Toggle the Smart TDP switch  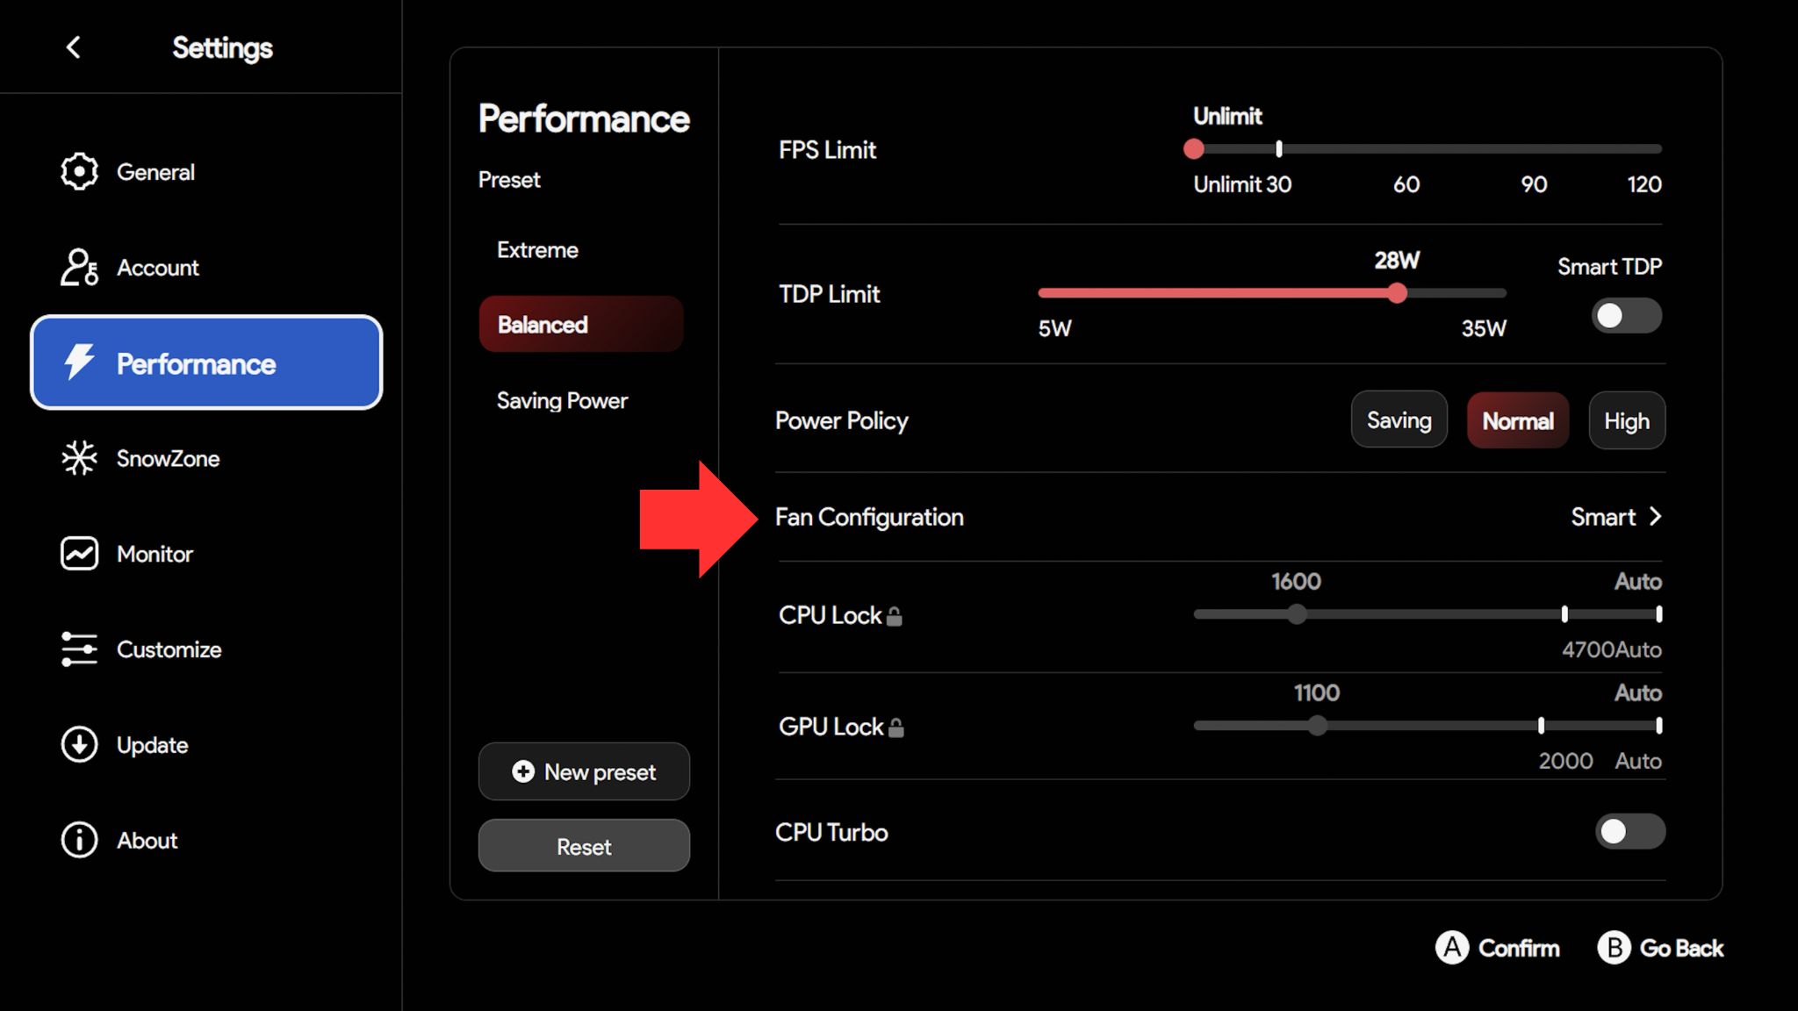1626,316
